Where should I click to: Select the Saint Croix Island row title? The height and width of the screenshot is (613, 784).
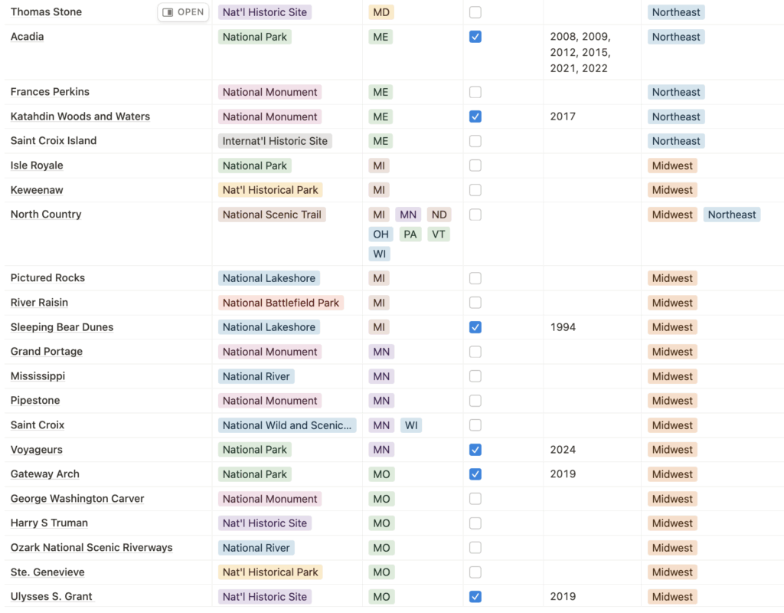53,140
